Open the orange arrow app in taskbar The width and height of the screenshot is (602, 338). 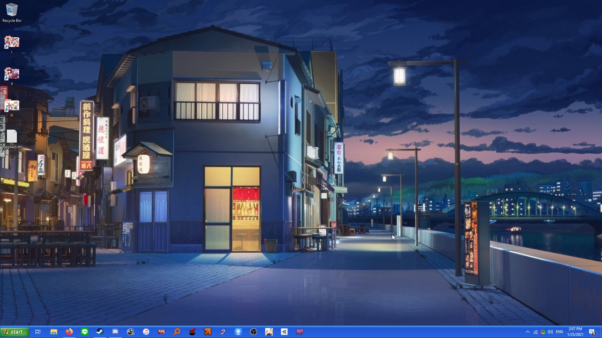click(x=208, y=332)
